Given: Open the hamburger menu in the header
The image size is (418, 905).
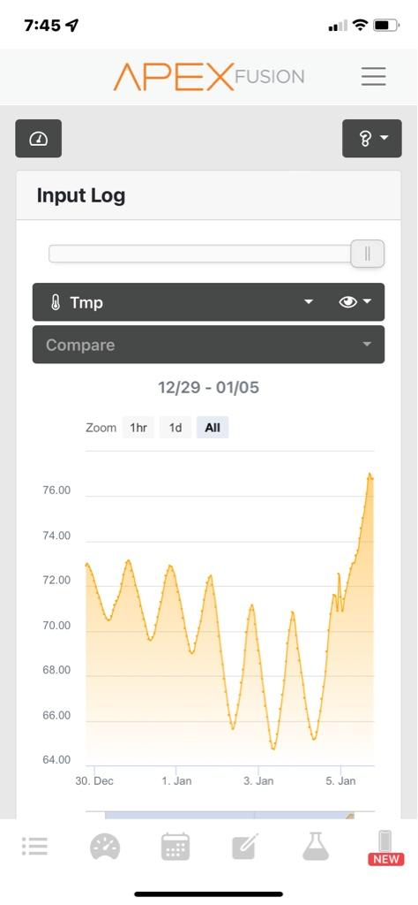Looking at the screenshot, I should (373, 76).
